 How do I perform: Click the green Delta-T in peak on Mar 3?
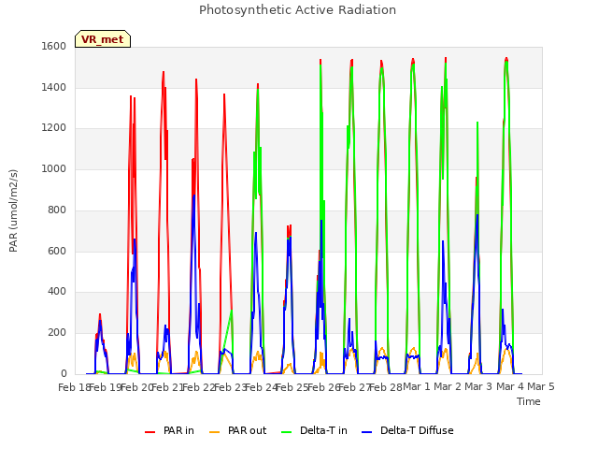477,123
